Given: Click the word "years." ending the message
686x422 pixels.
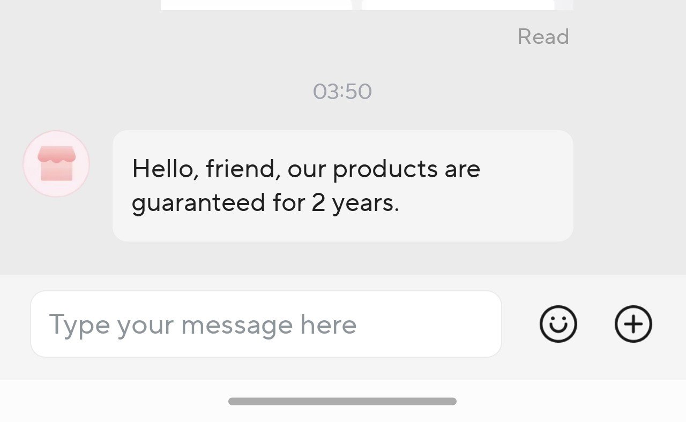Looking at the screenshot, I should pyautogui.click(x=366, y=204).
